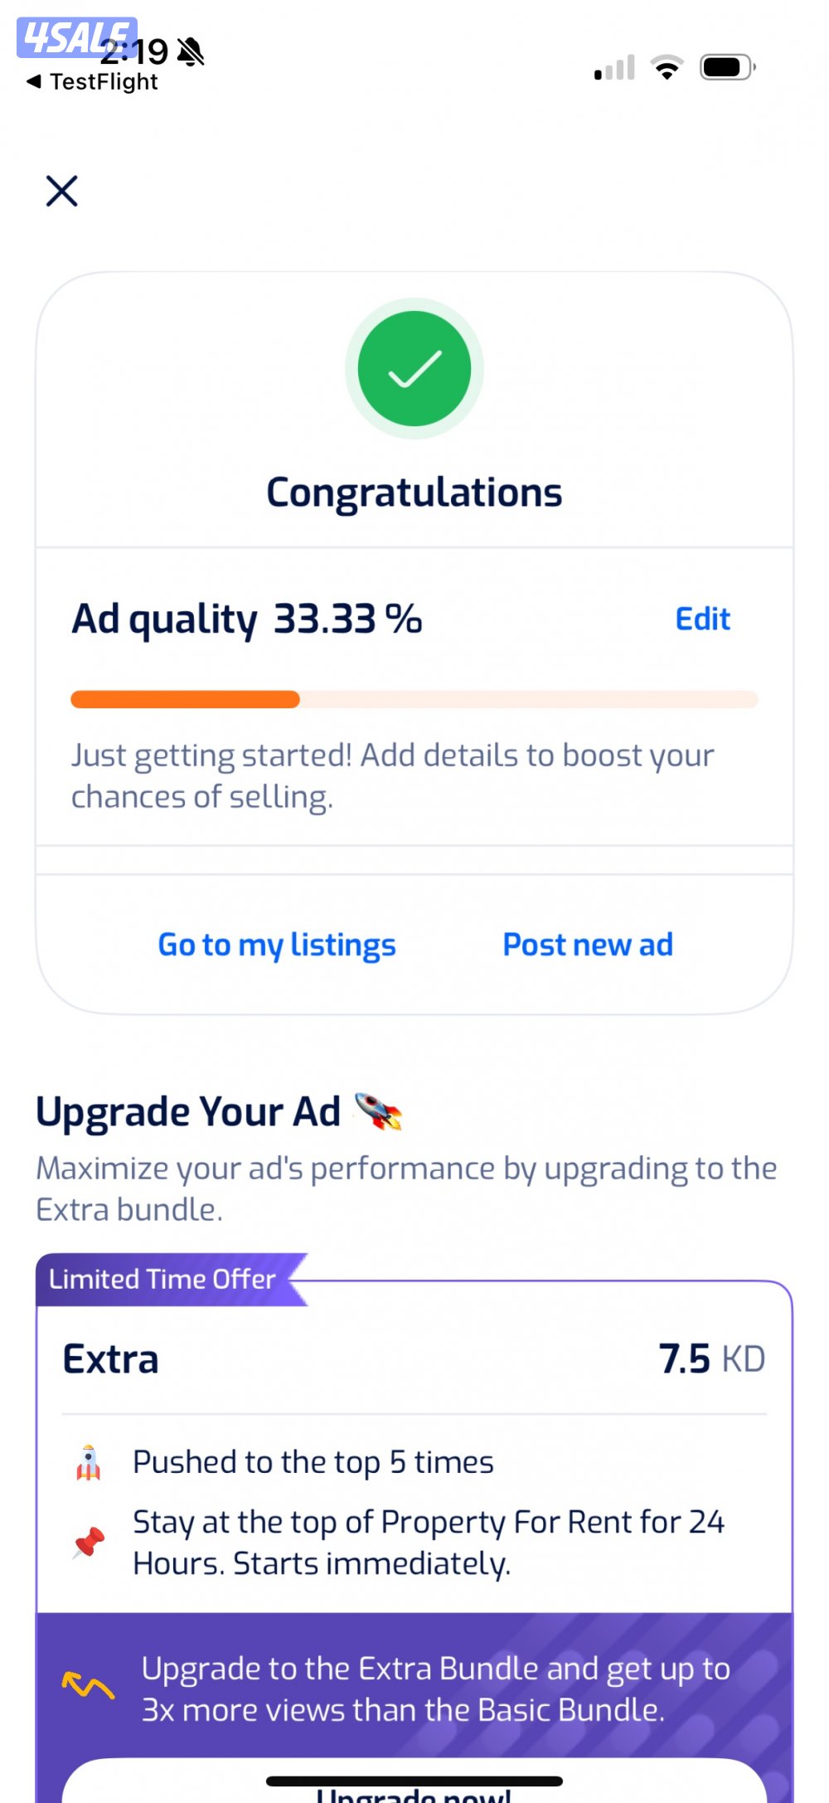This screenshot has height=1803, width=829.
Task: Tap the Congratulations heading
Action: (x=414, y=493)
